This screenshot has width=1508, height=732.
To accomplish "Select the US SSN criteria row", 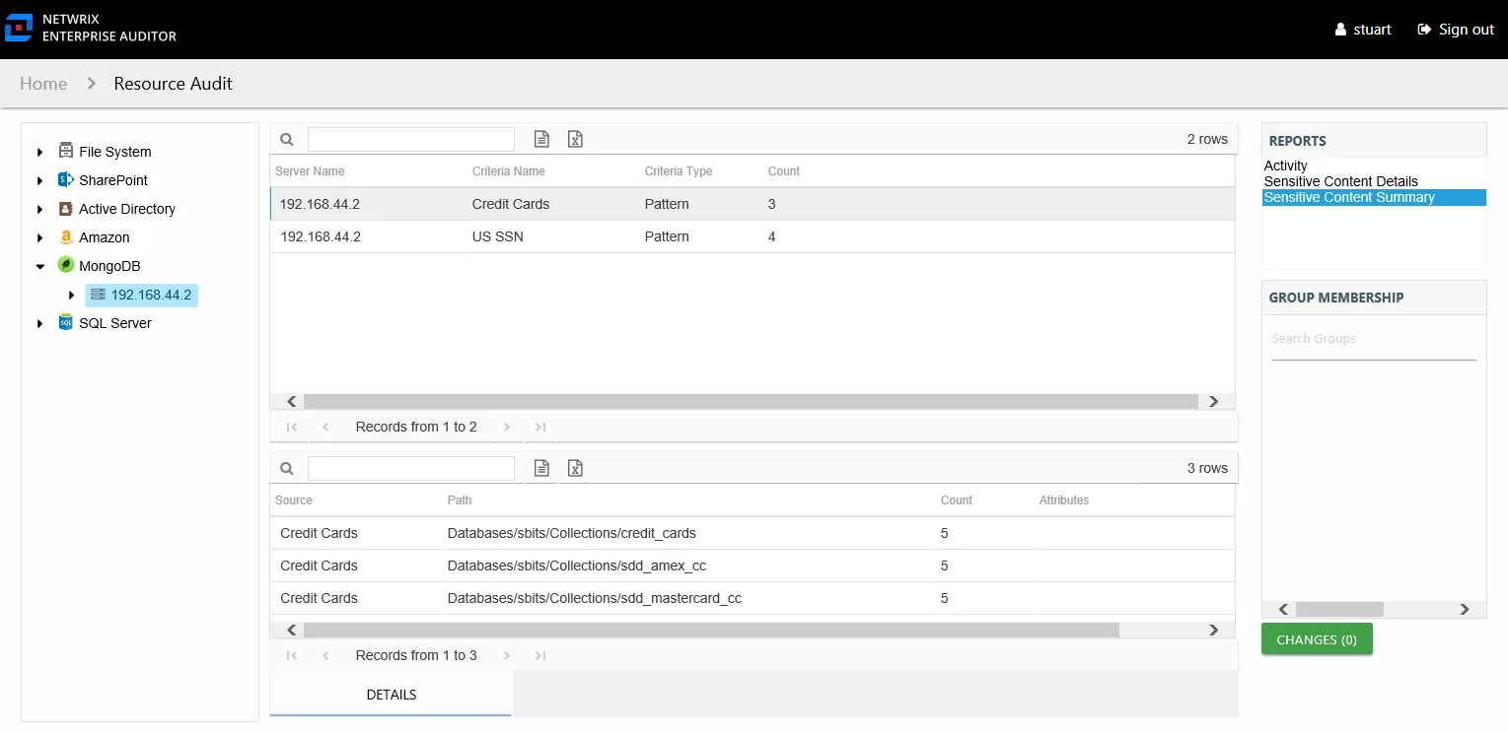I will click(753, 236).
